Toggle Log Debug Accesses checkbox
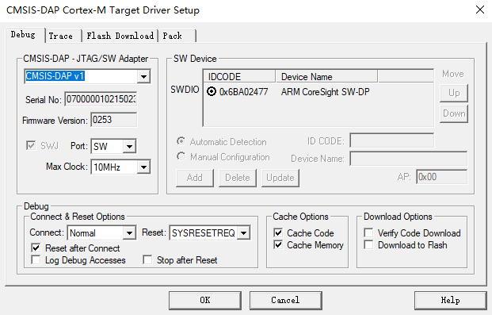 [36, 260]
